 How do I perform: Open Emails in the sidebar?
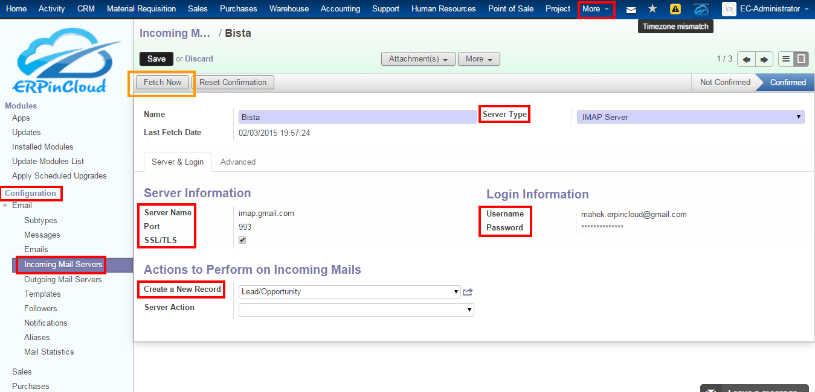click(36, 250)
